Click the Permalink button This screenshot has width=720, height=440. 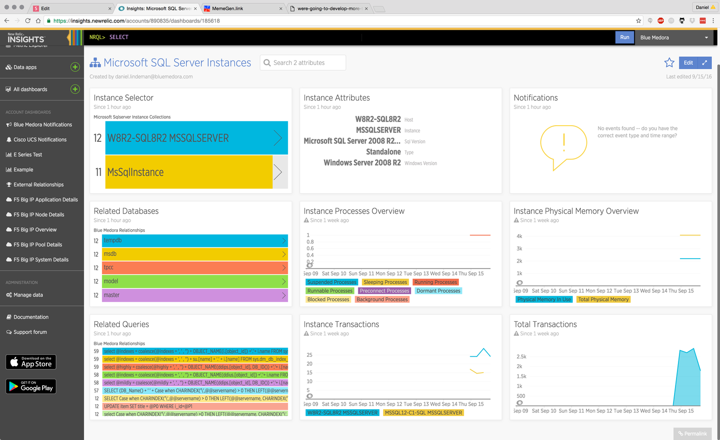pos(693,434)
